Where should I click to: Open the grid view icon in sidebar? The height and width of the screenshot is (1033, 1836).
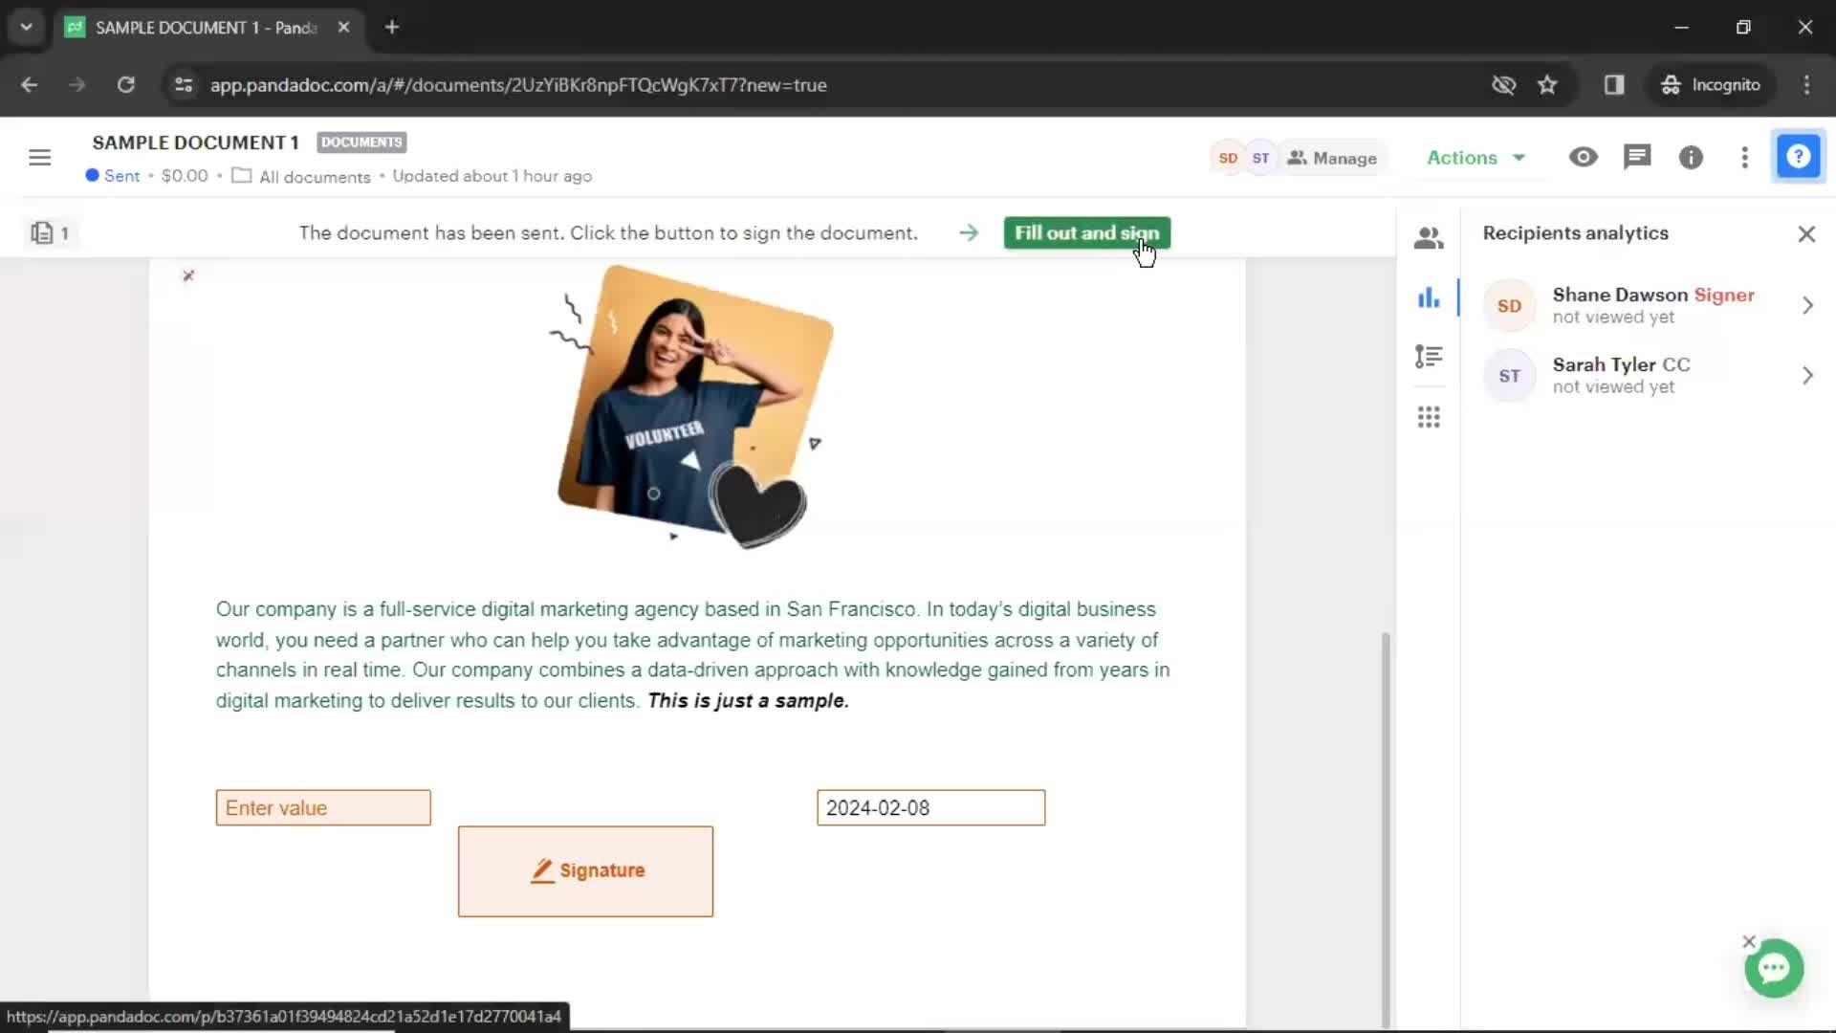(1429, 416)
